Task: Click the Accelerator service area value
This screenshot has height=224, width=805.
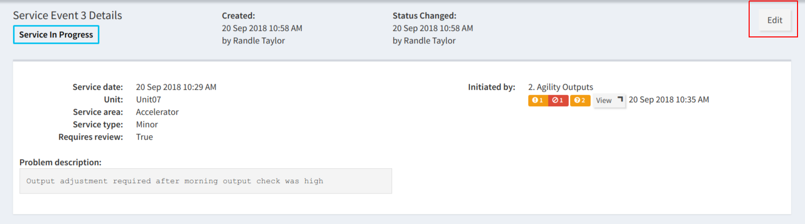Action: [157, 112]
